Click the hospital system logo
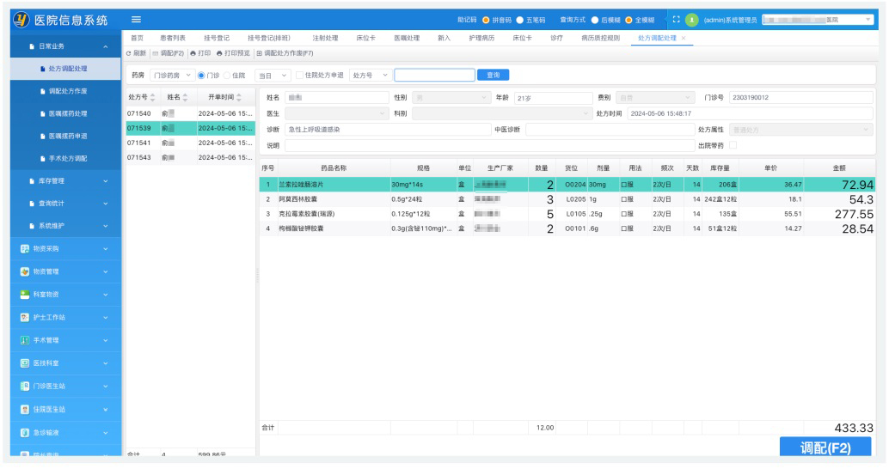889x469 pixels. 21,20
